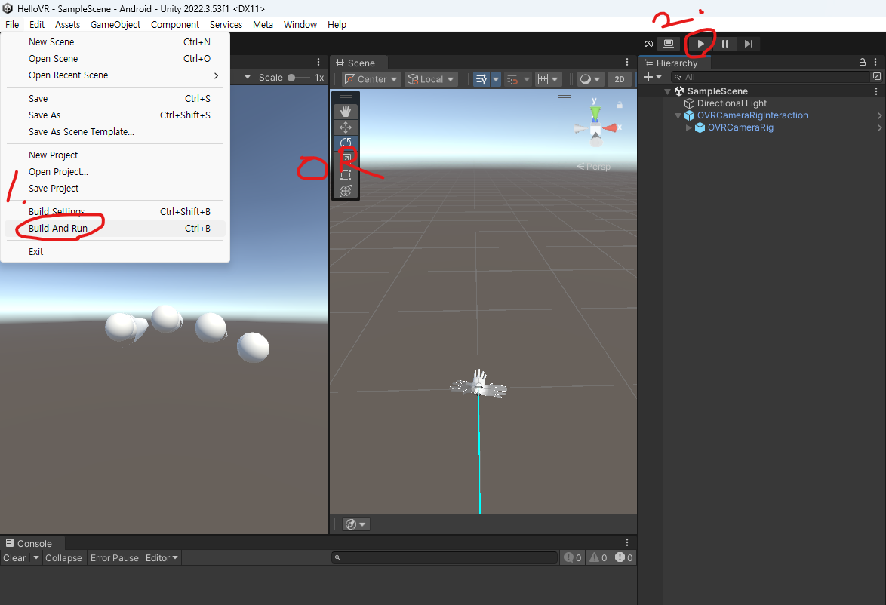
Task: Open the draw mode shading dropdown
Action: 590,79
